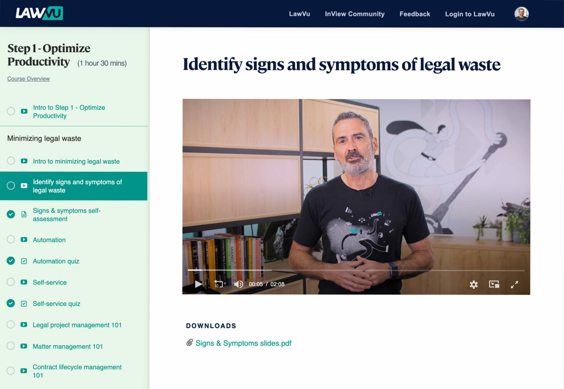
Task: Select the Automation lesson radio button
Action: tap(11, 239)
